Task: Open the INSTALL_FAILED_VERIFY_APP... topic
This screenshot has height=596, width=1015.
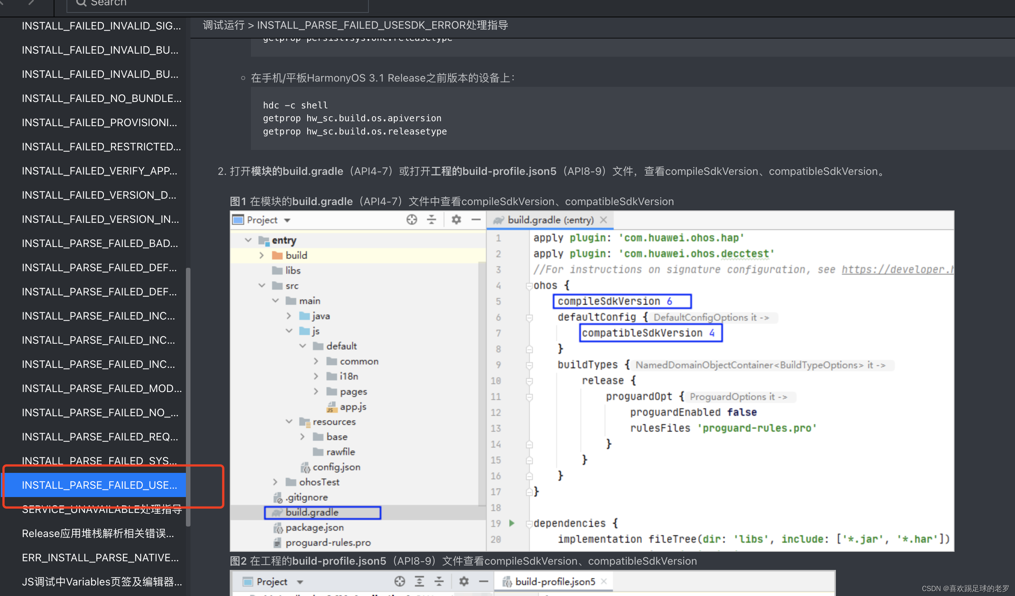Action: pyautogui.click(x=99, y=171)
